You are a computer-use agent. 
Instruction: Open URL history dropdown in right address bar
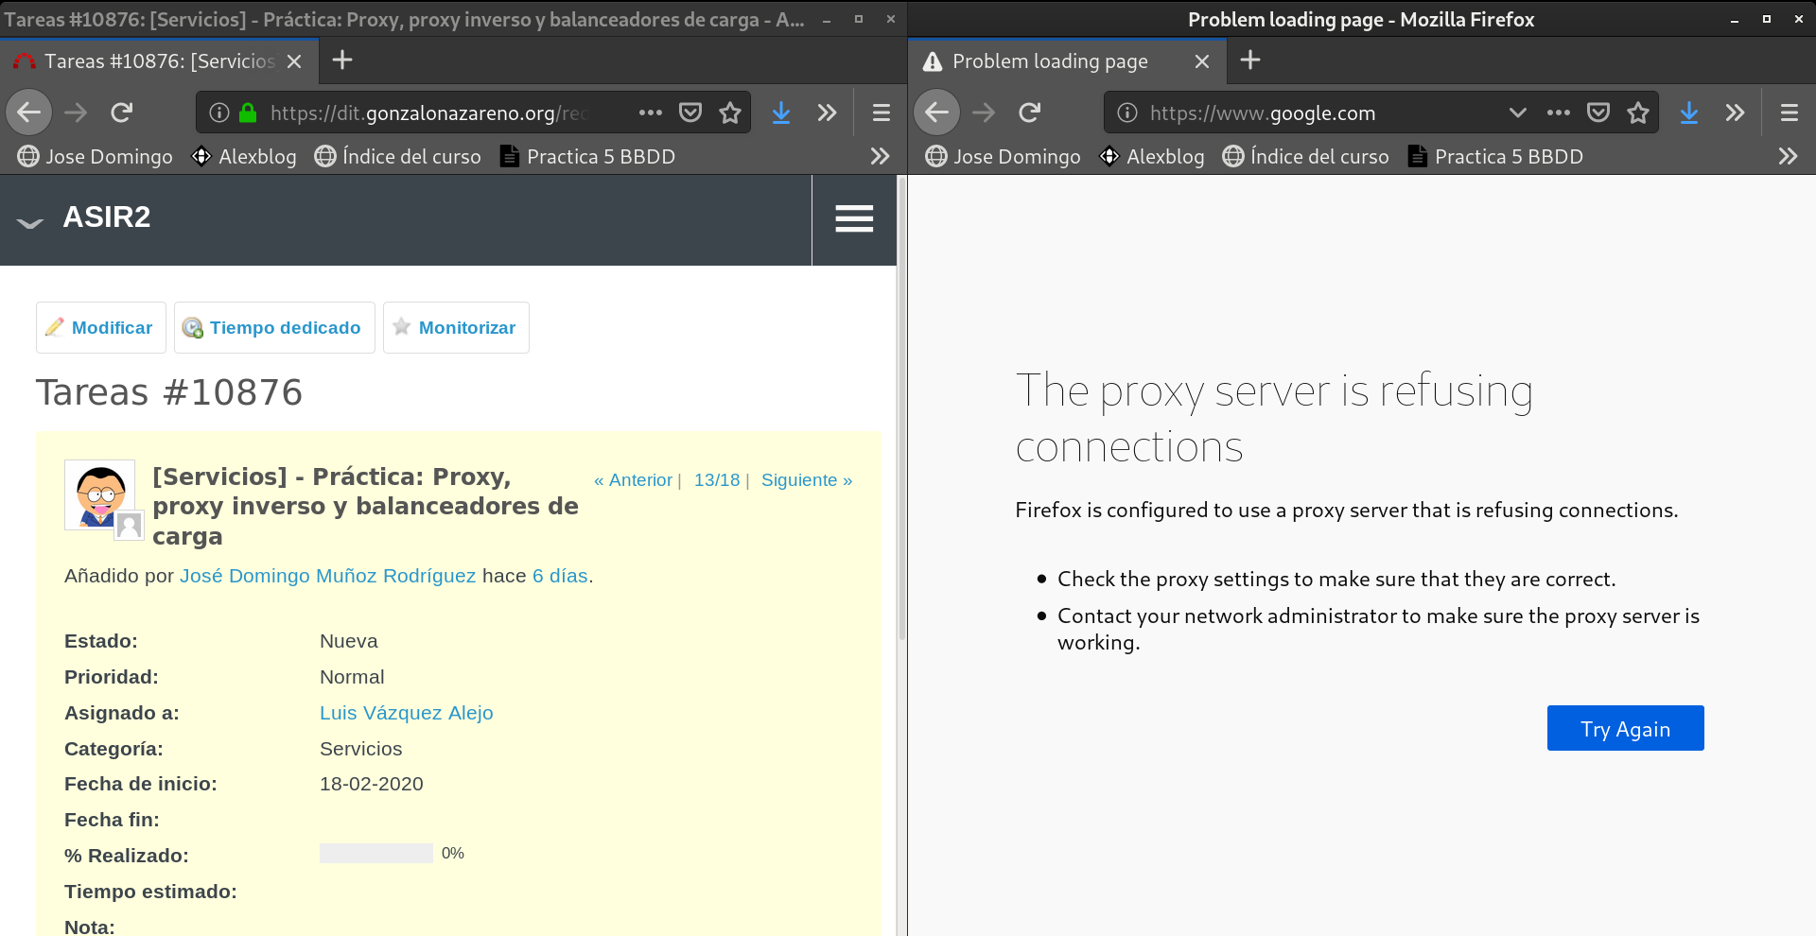[x=1517, y=113]
